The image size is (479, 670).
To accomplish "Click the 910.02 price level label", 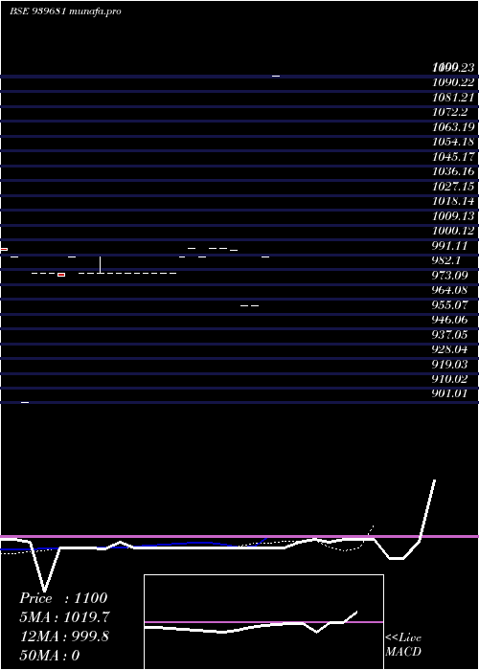I will [449, 379].
